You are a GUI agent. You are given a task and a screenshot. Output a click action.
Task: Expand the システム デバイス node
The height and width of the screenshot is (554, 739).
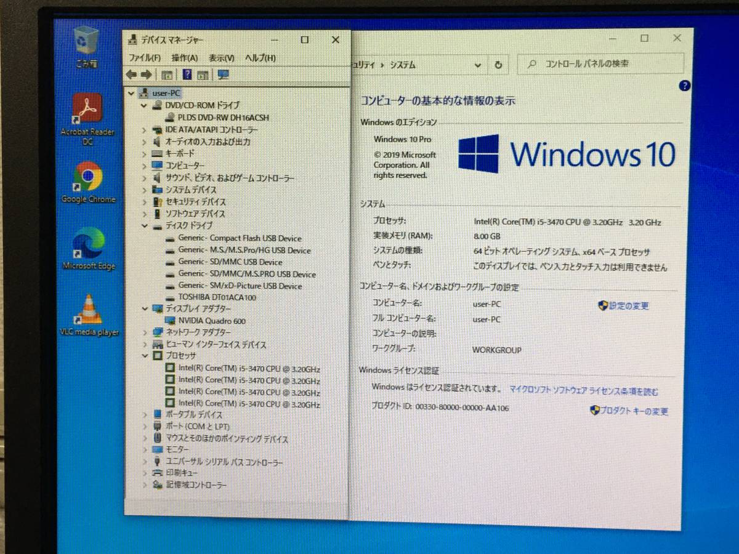[x=144, y=190]
